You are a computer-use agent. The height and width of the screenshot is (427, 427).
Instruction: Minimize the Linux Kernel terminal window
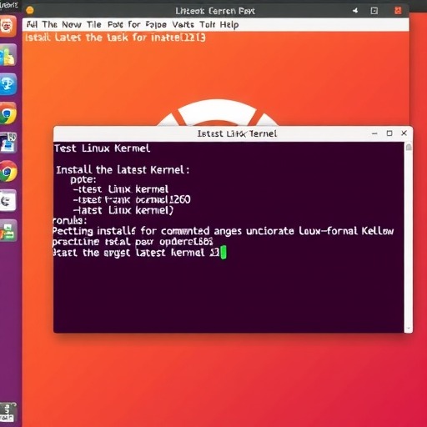[x=374, y=133]
